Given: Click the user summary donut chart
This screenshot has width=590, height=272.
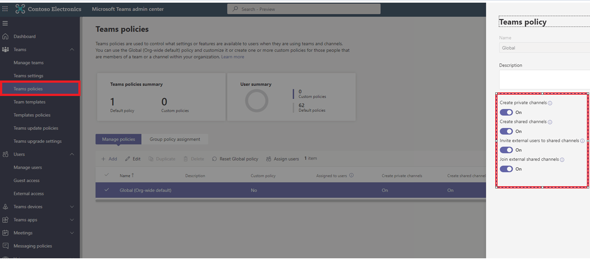Looking at the screenshot, I should (x=257, y=101).
